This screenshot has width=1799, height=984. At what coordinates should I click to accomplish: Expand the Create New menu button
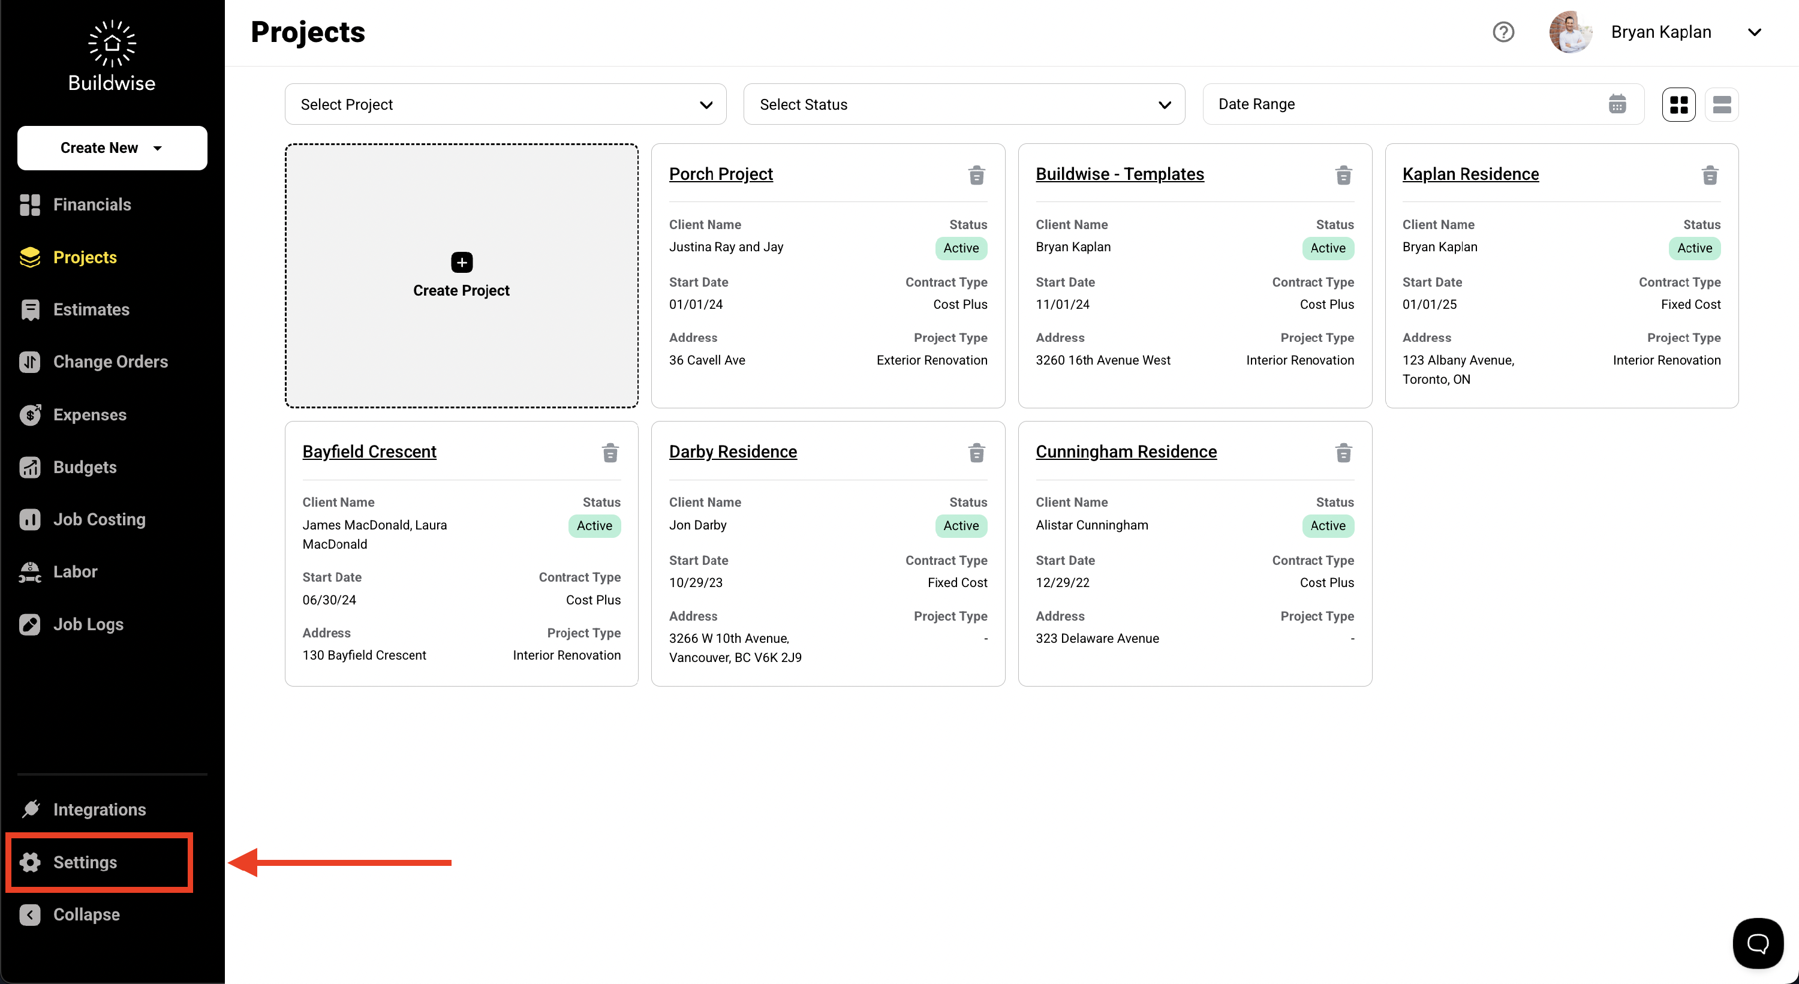112,148
